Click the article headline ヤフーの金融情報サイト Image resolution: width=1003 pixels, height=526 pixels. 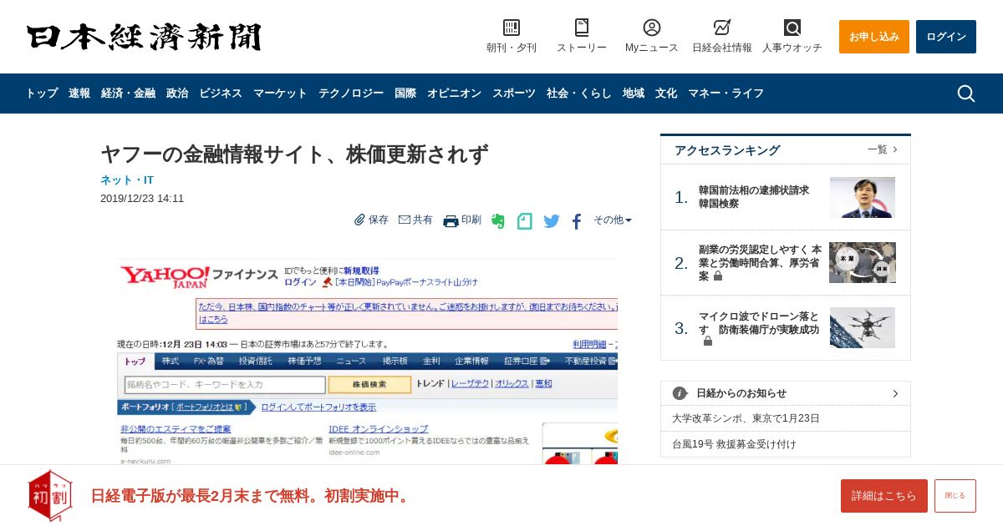click(x=294, y=154)
